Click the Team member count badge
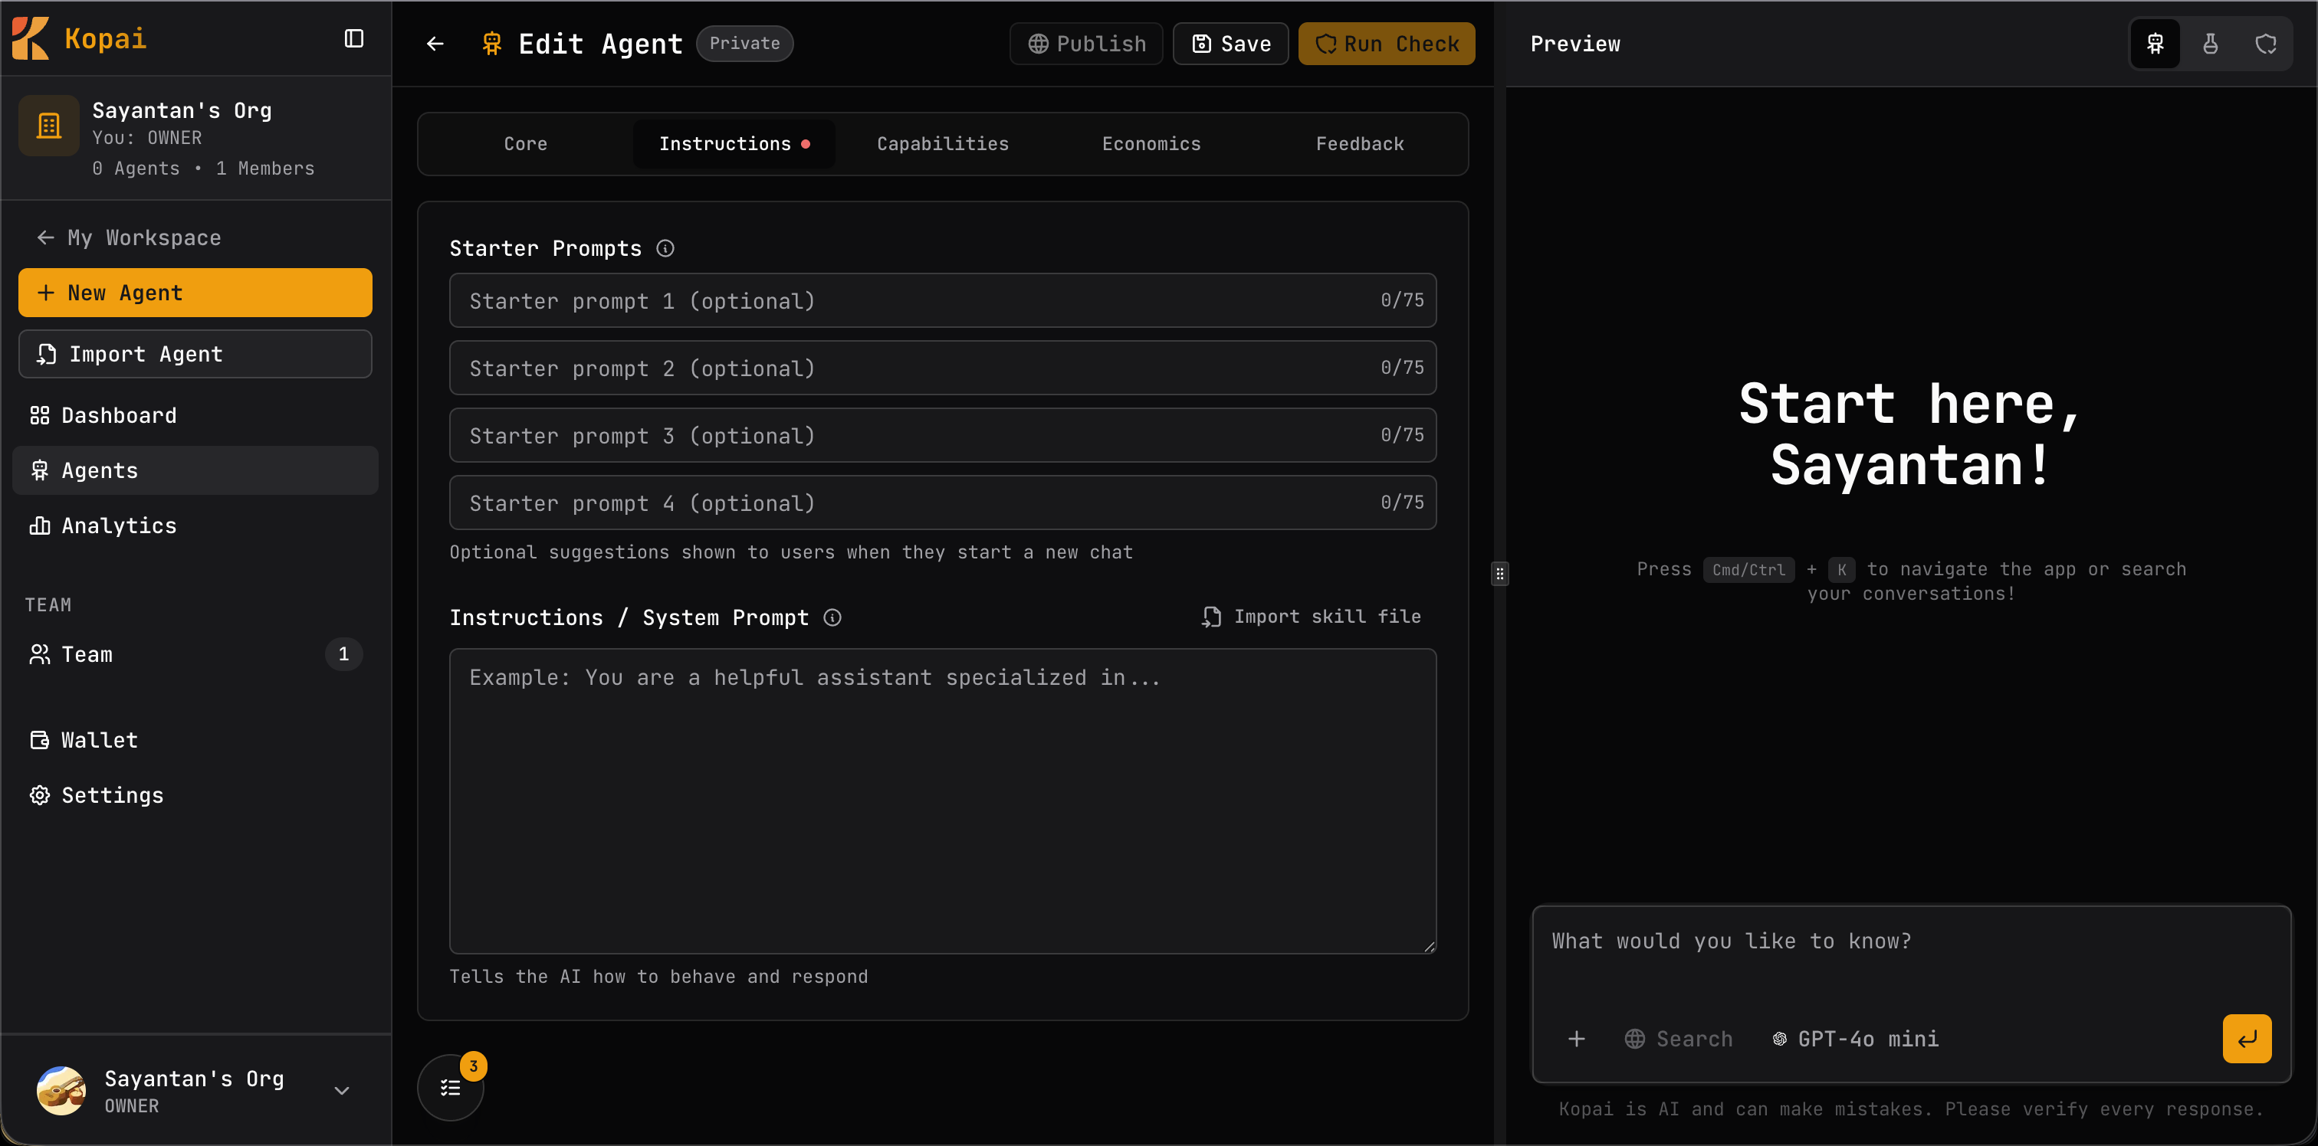The height and width of the screenshot is (1146, 2318). click(x=343, y=654)
